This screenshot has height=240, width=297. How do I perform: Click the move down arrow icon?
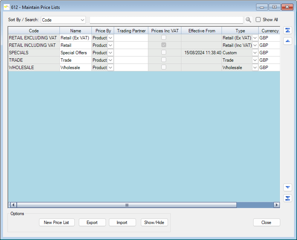[x=288, y=188]
